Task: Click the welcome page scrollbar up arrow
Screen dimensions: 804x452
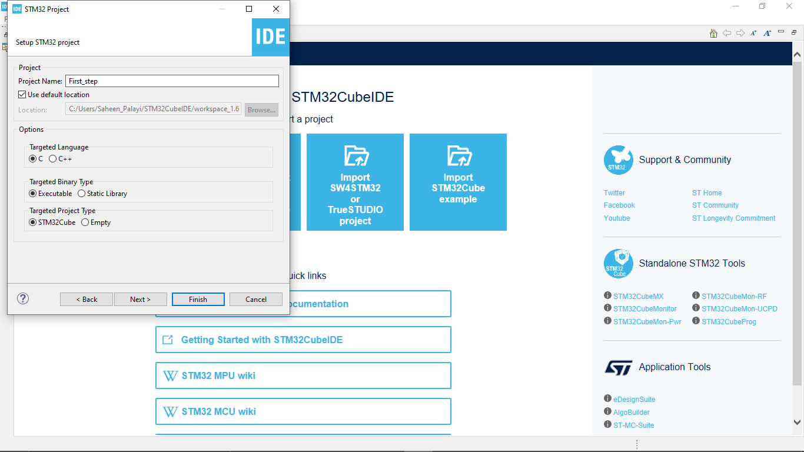Action: coord(797,55)
